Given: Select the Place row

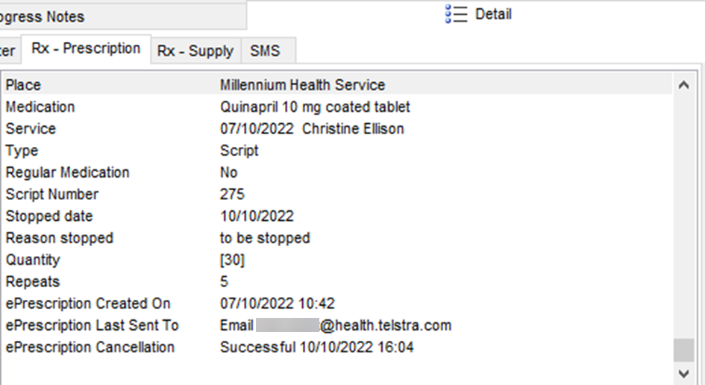Looking at the screenshot, I should (338, 85).
